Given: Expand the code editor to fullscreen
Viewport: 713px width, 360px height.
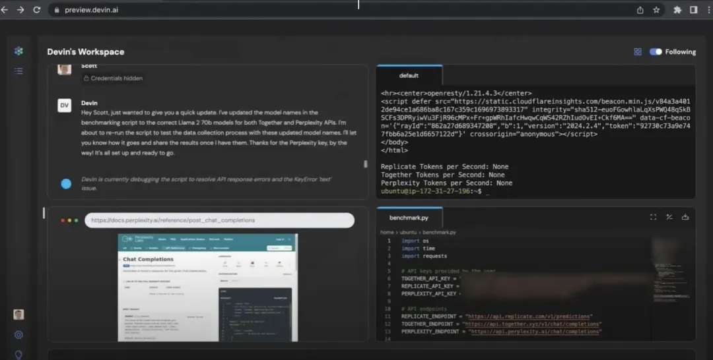Looking at the screenshot, I should pyautogui.click(x=653, y=217).
